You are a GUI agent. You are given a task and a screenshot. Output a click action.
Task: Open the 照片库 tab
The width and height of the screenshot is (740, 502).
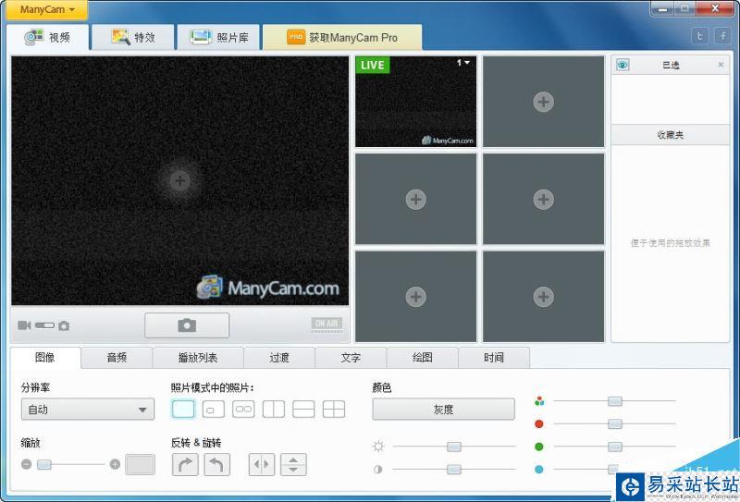tap(218, 37)
